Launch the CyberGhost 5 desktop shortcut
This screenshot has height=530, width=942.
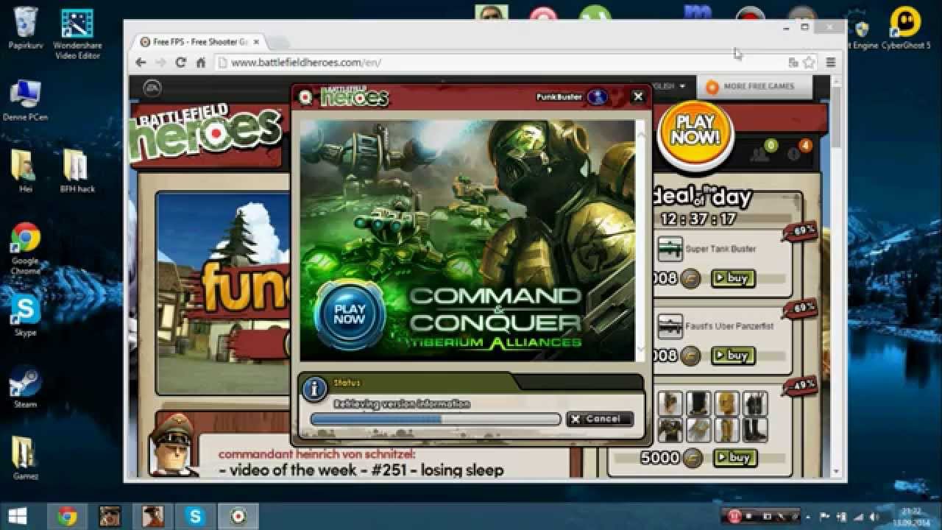[905, 27]
